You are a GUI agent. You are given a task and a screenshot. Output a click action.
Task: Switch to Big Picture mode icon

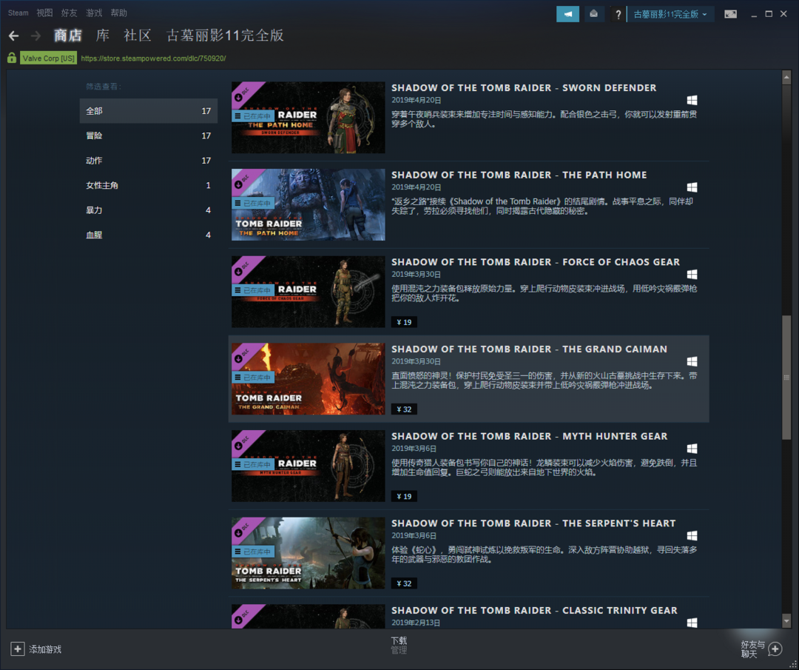[730, 14]
